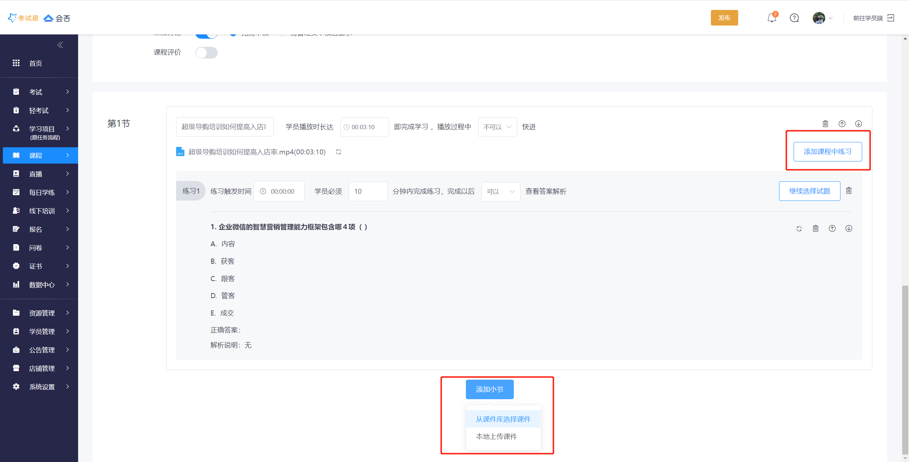The height and width of the screenshot is (462, 909).
Task: Click the notification bell icon
Action: [x=772, y=18]
